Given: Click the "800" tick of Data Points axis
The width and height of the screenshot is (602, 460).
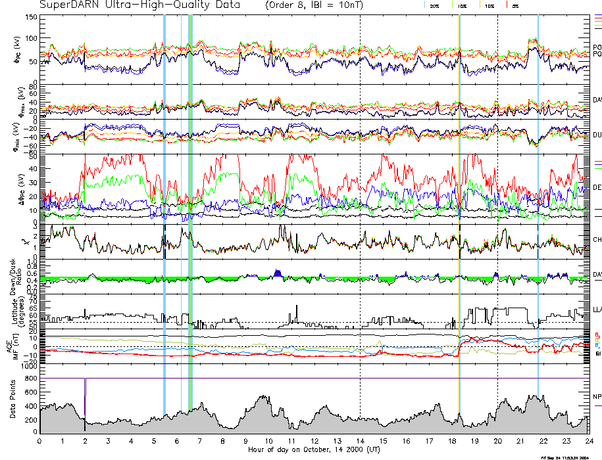Looking at the screenshot, I should pos(32,379).
